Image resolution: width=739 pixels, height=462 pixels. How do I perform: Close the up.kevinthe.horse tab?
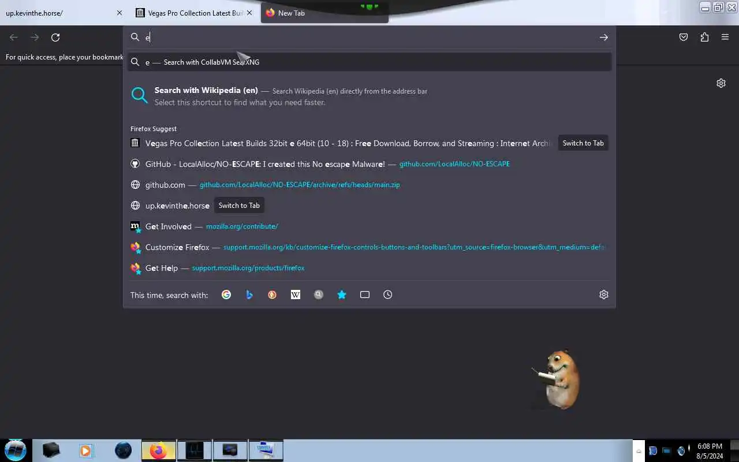point(120,13)
